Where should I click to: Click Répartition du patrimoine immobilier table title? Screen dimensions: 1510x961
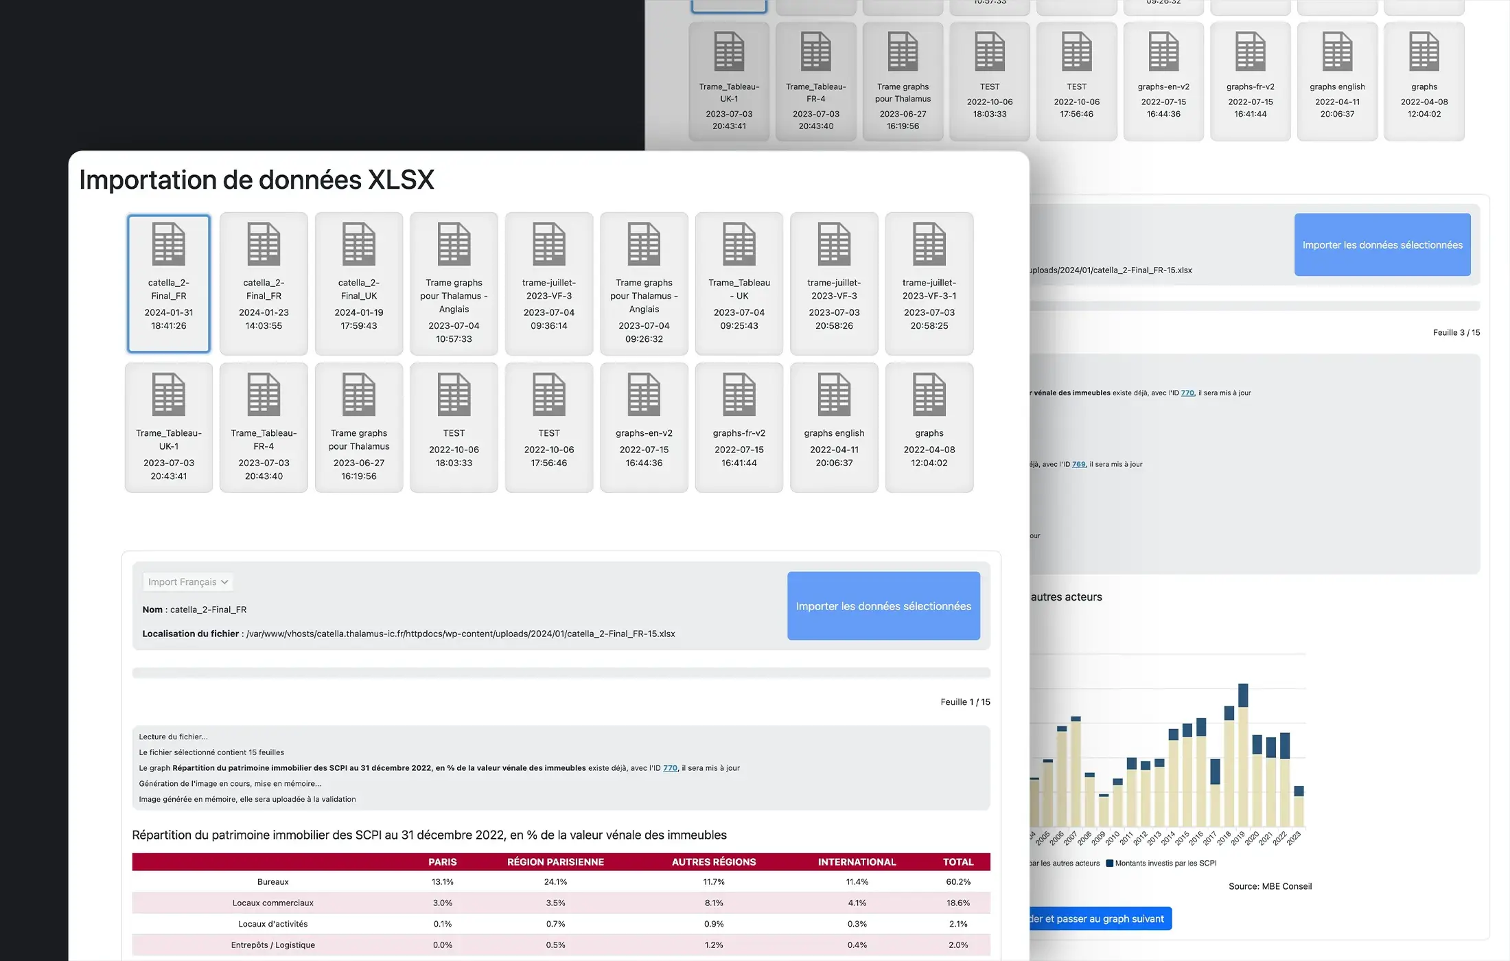[x=429, y=835]
